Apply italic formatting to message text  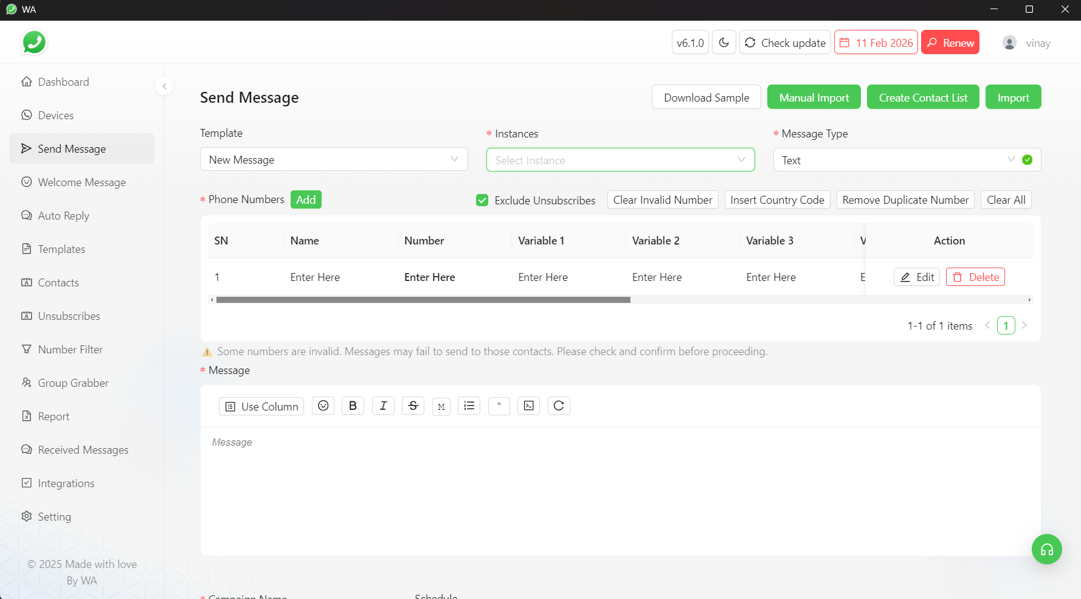[x=383, y=406]
